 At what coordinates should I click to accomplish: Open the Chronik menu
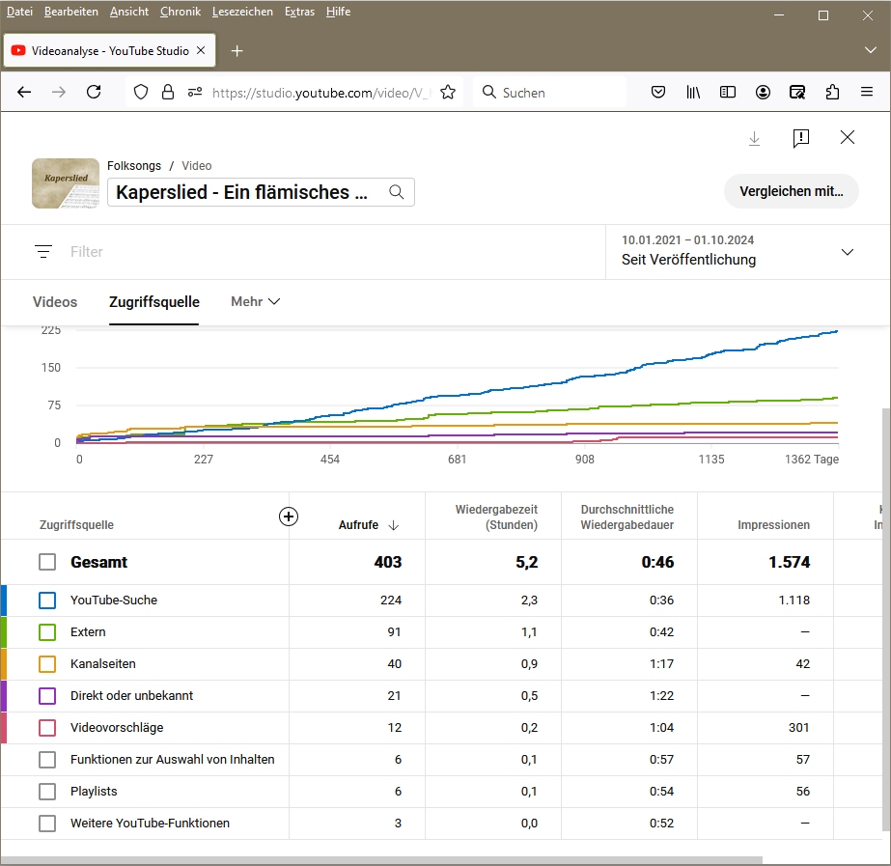[181, 12]
